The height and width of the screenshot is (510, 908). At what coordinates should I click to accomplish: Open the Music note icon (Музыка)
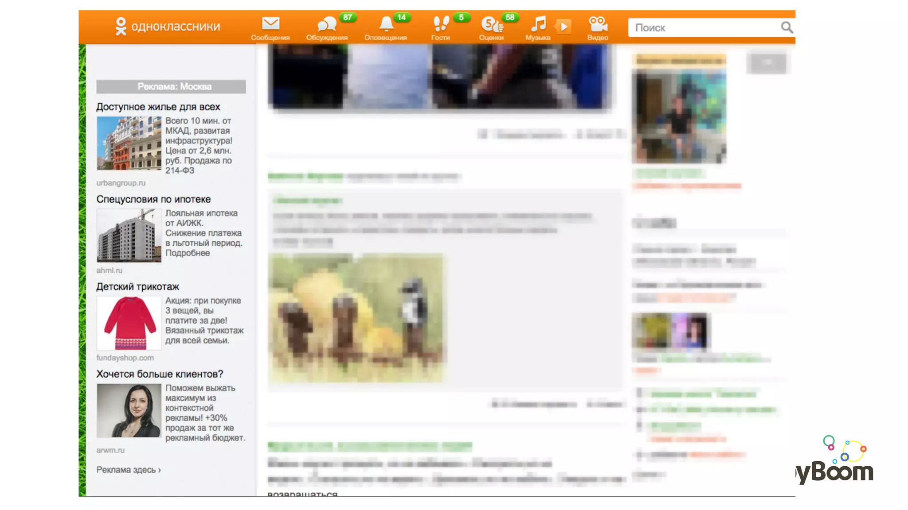click(538, 24)
